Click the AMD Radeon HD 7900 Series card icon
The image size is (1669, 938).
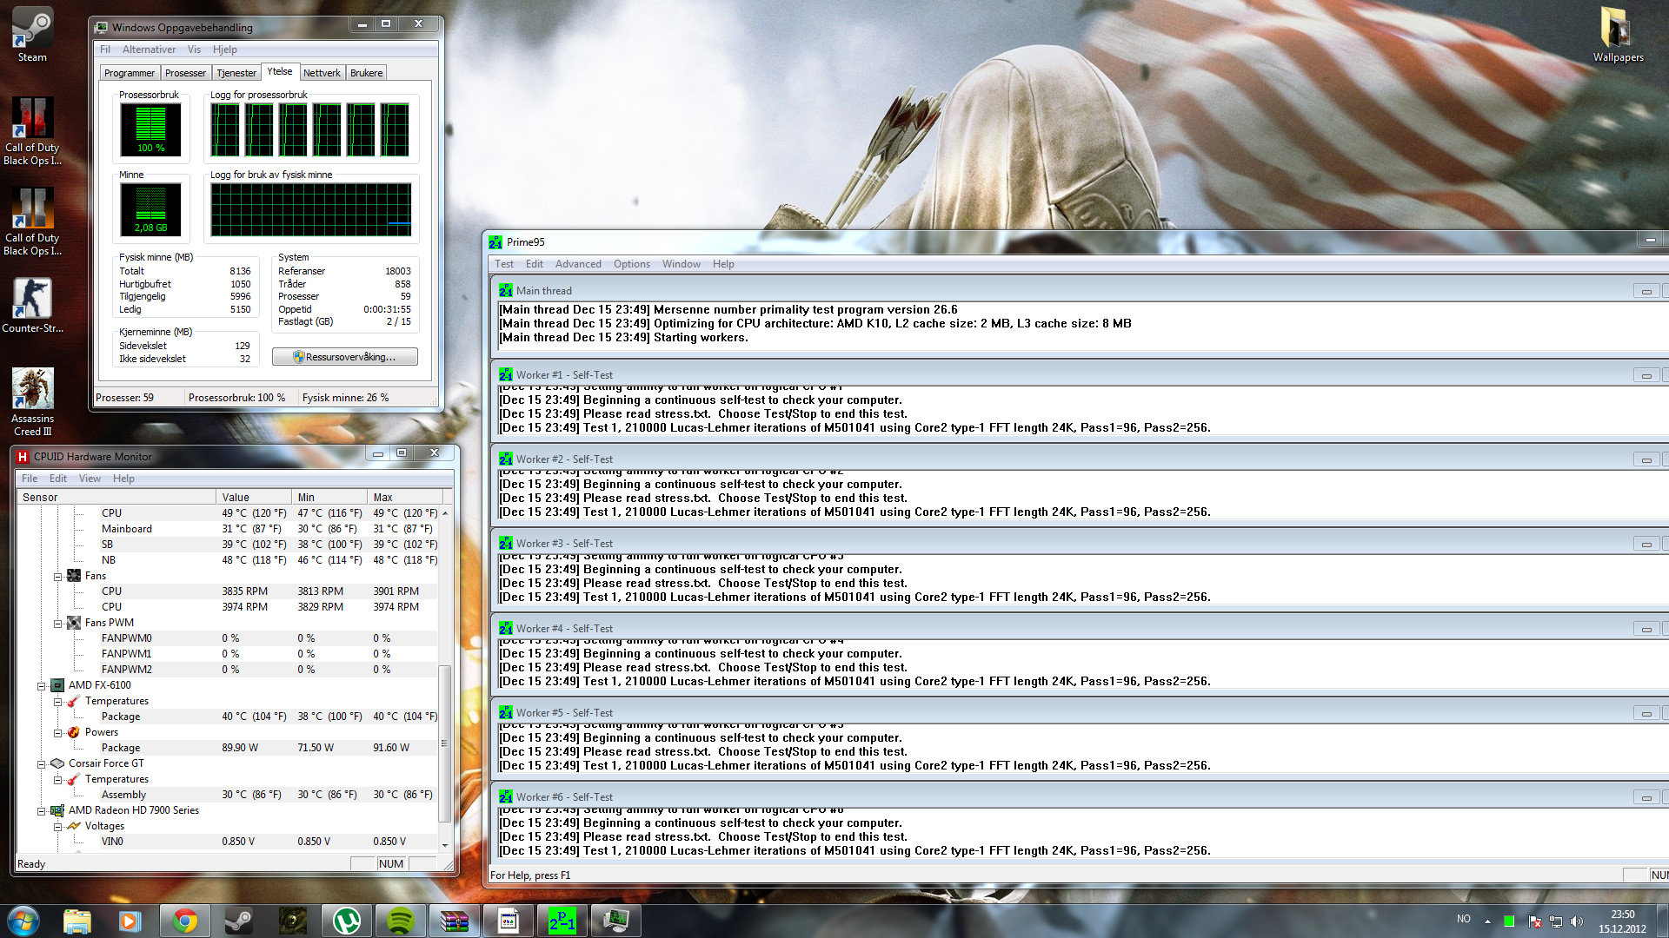point(57,810)
